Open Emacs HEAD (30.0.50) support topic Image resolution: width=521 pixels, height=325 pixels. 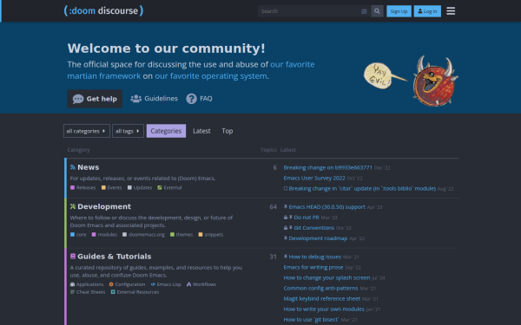click(x=327, y=206)
